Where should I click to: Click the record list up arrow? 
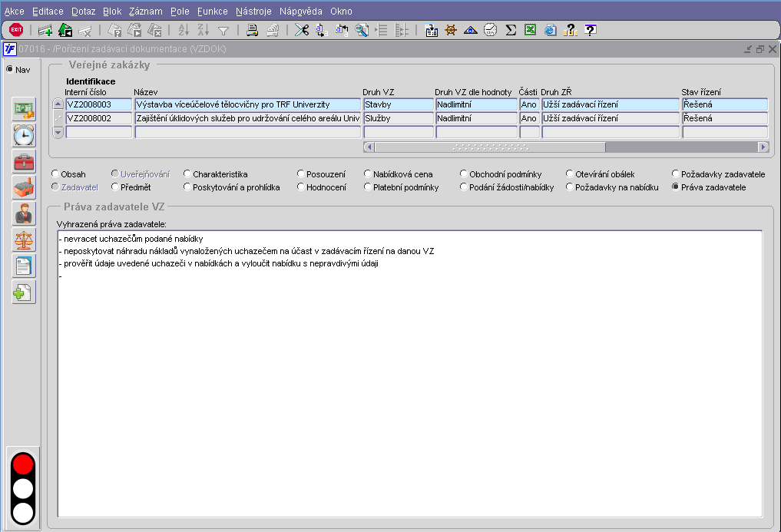(58, 104)
